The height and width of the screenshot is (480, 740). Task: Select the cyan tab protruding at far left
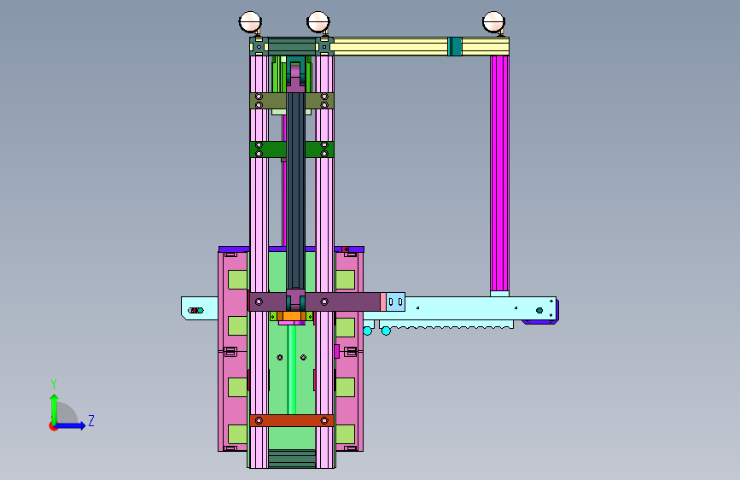200,308
